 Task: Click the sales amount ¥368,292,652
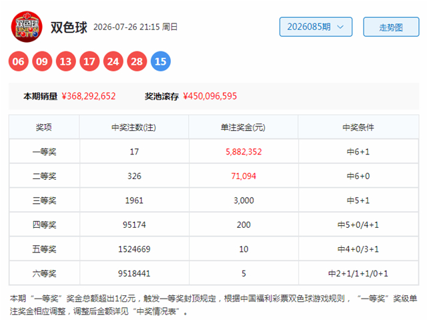click(89, 96)
